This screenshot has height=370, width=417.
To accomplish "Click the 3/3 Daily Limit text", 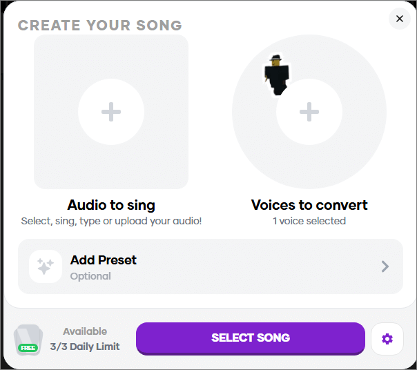I will coord(85,347).
